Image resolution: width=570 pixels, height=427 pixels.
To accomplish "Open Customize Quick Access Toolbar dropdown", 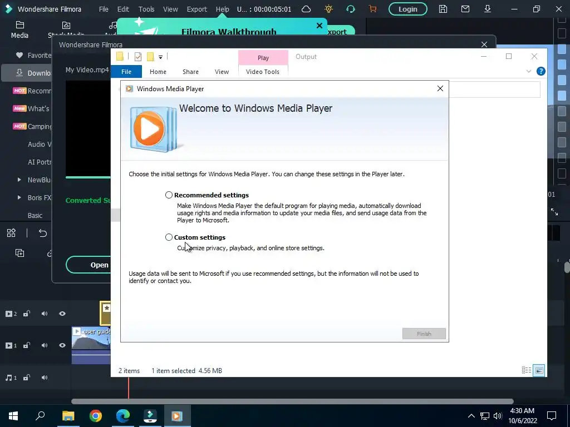I will coord(160,57).
